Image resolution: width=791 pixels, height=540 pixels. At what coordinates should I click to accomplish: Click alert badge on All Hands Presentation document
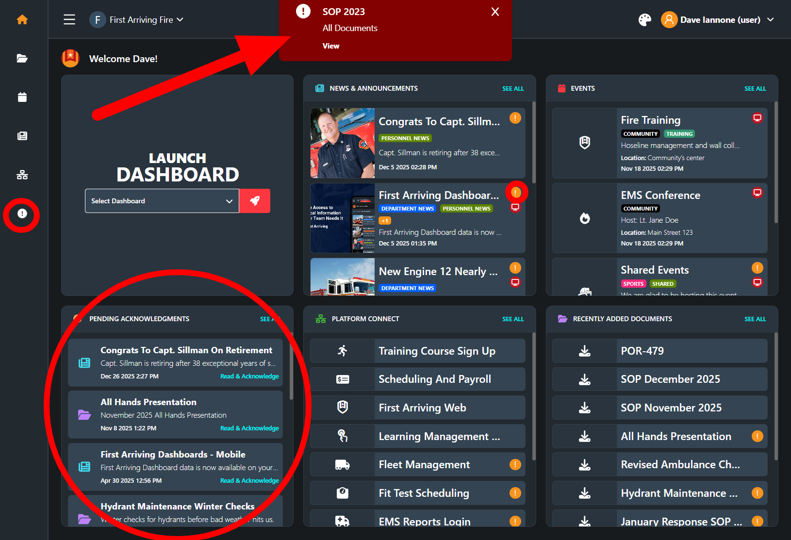pyautogui.click(x=757, y=436)
